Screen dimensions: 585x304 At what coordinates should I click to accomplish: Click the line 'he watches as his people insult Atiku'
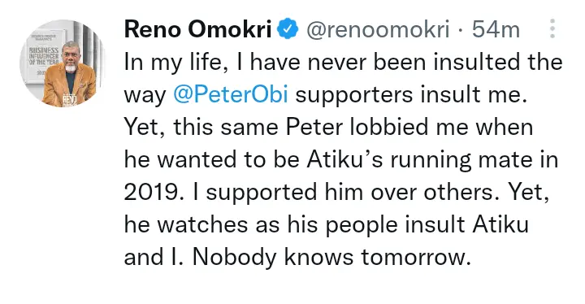pyautogui.click(x=327, y=225)
